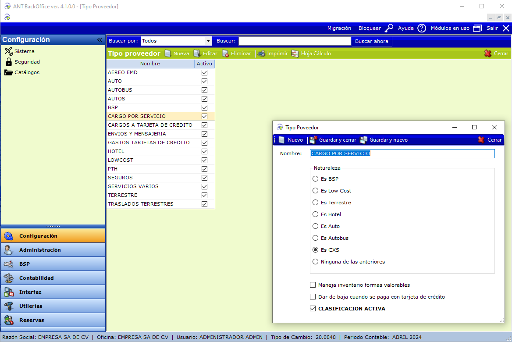This screenshot has width=512, height=342.
Task: Click Guardar y nuevo icon in dialog
Action: [363, 140]
